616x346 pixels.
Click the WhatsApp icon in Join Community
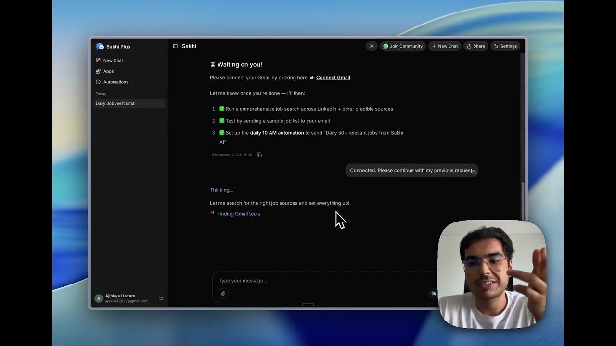[x=385, y=46]
